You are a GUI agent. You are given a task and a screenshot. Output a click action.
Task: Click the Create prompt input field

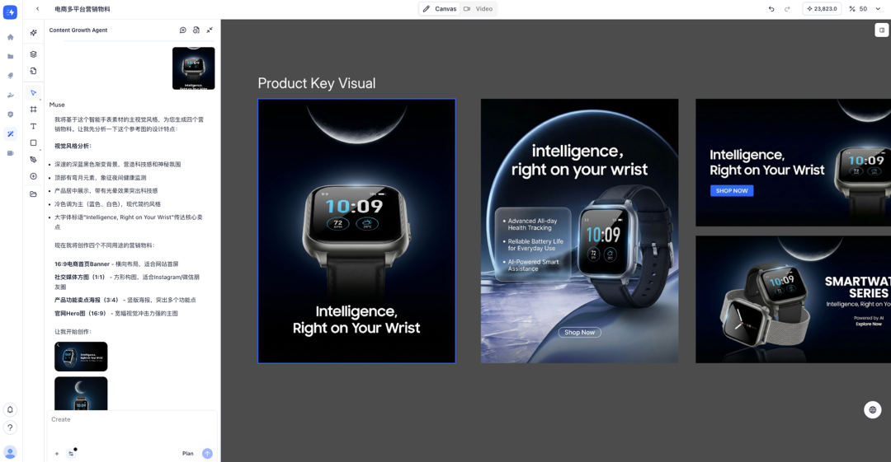(x=132, y=428)
